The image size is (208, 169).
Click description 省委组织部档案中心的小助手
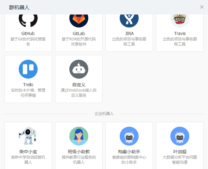(x=129, y=160)
